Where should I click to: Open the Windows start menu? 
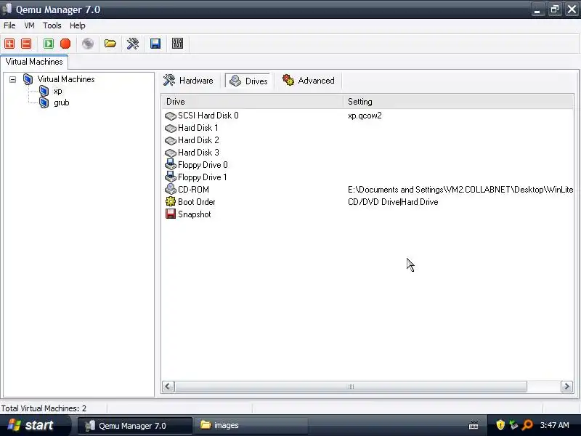(x=33, y=425)
